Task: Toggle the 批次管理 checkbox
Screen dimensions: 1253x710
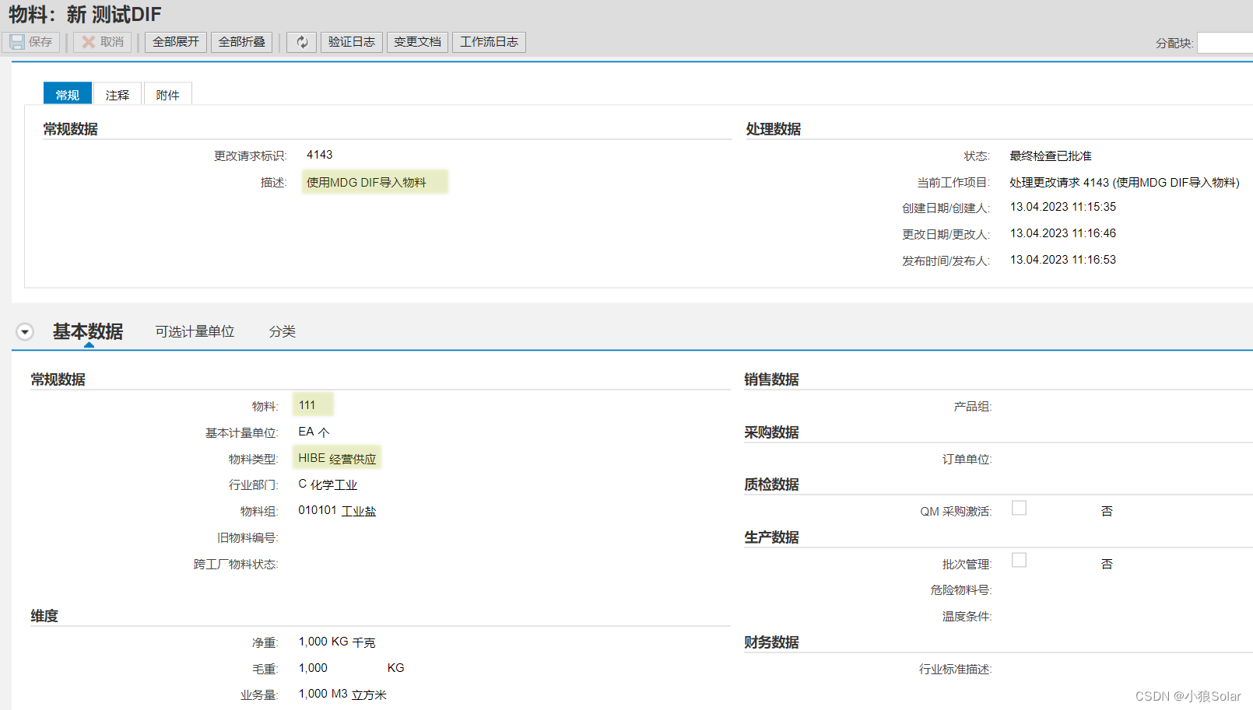Action: tap(1019, 560)
